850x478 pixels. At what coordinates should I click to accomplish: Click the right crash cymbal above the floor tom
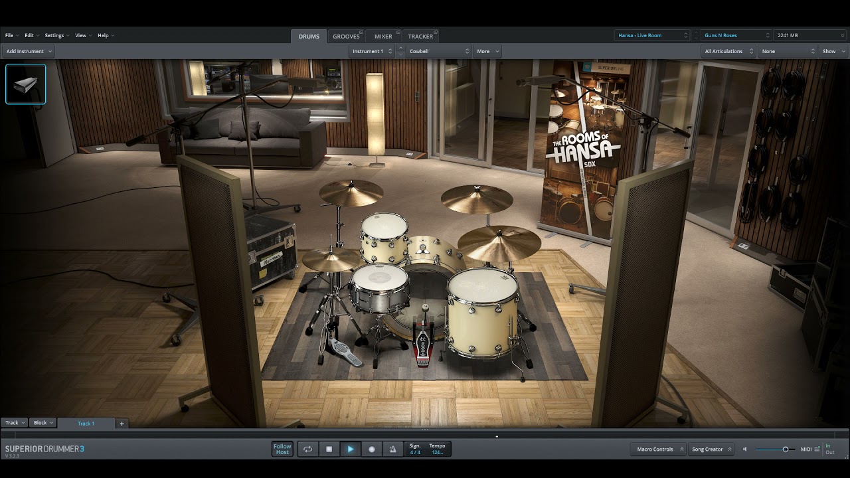click(x=477, y=199)
